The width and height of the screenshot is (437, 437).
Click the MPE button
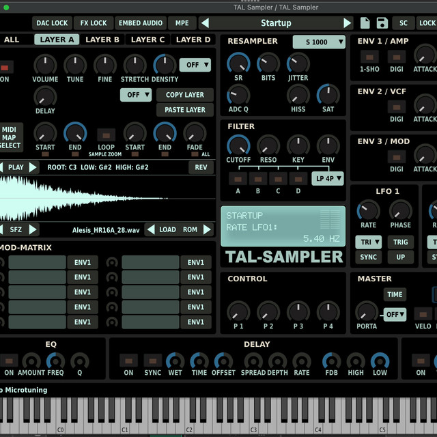coord(182,23)
